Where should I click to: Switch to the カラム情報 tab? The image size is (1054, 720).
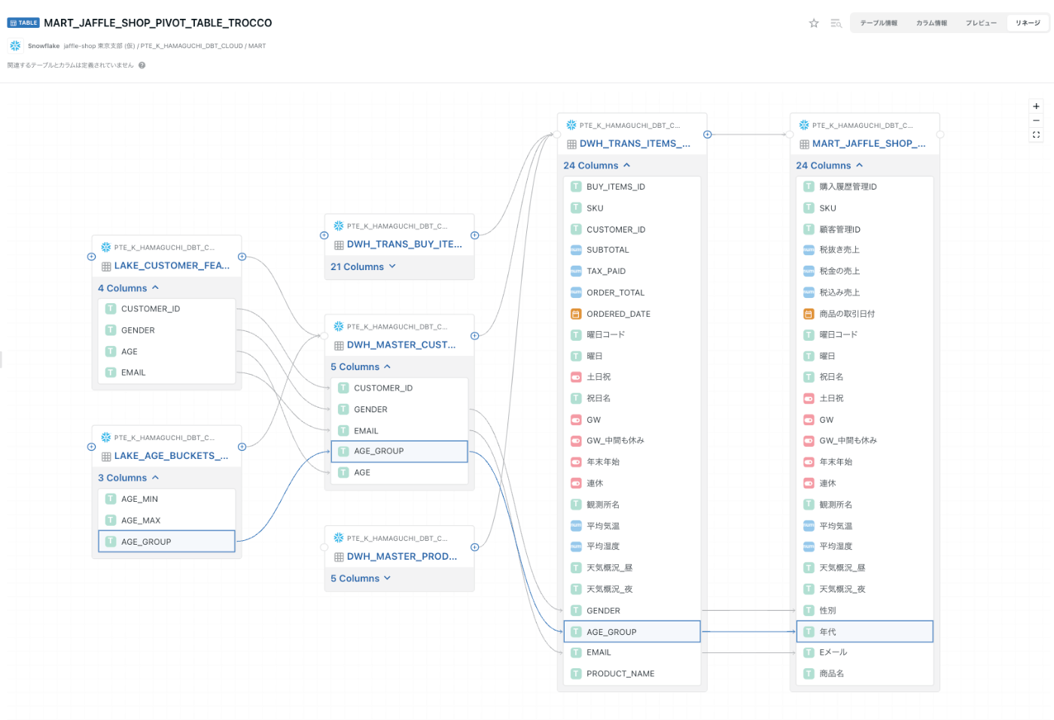point(931,23)
